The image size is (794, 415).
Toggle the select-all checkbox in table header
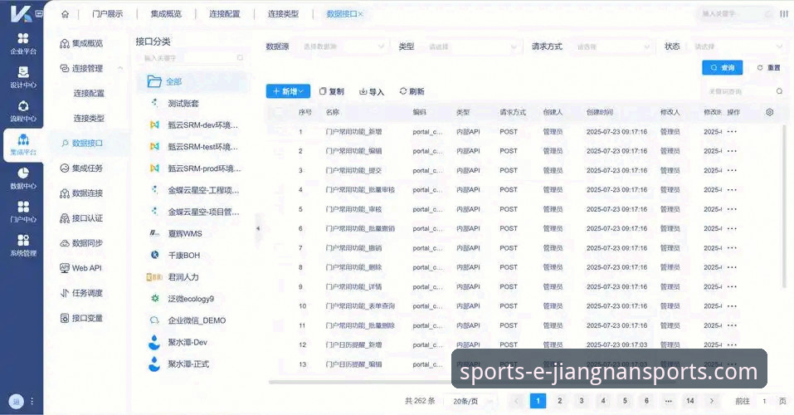[x=279, y=112]
